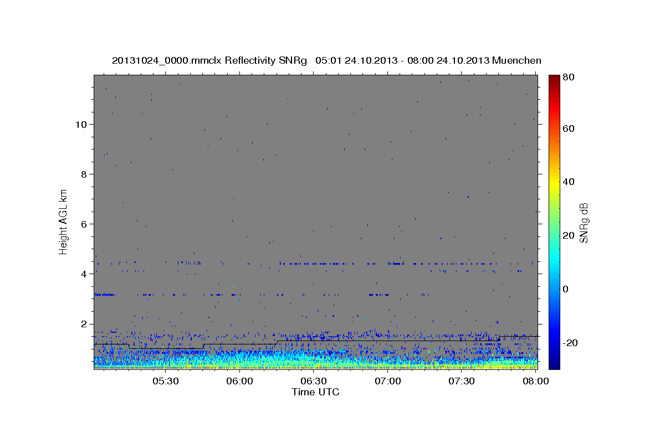Click the plot title containing '20131024_0000.mmclx Reflectivity SNRg'
This screenshot has height=443, width=665.
[x=326, y=60]
